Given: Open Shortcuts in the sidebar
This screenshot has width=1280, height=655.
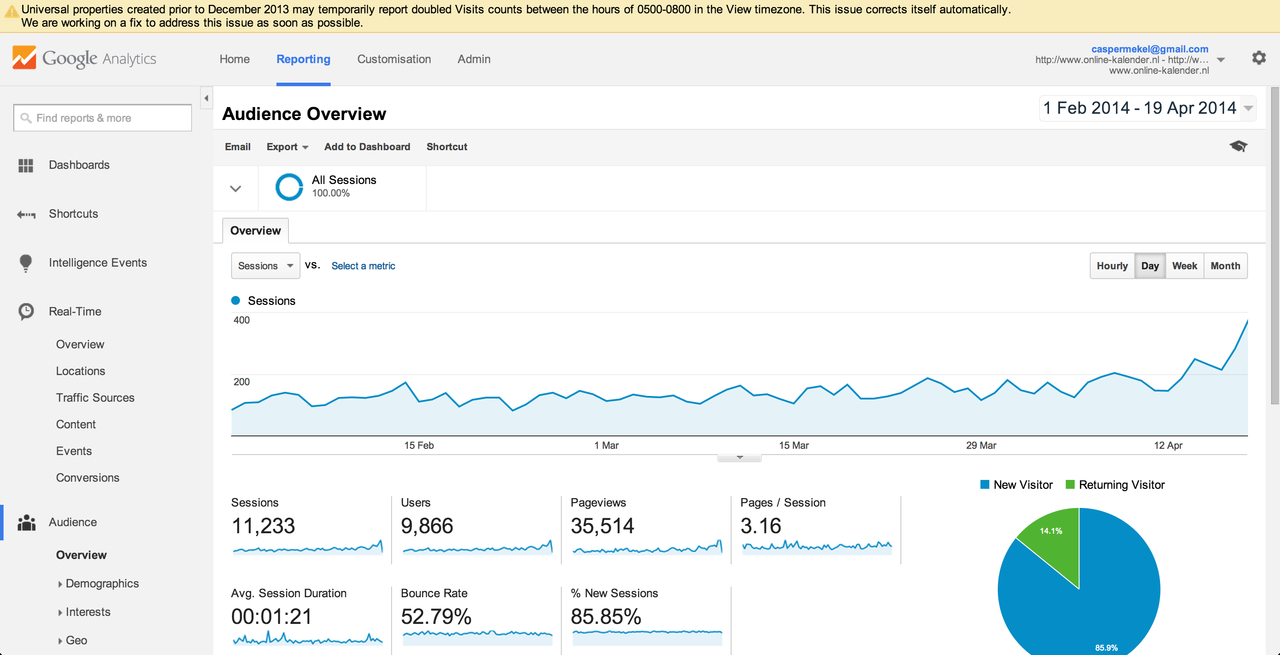Looking at the screenshot, I should pos(73,214).
